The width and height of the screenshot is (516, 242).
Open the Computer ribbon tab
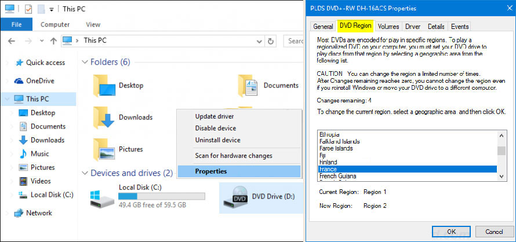[x=55, y=24]
